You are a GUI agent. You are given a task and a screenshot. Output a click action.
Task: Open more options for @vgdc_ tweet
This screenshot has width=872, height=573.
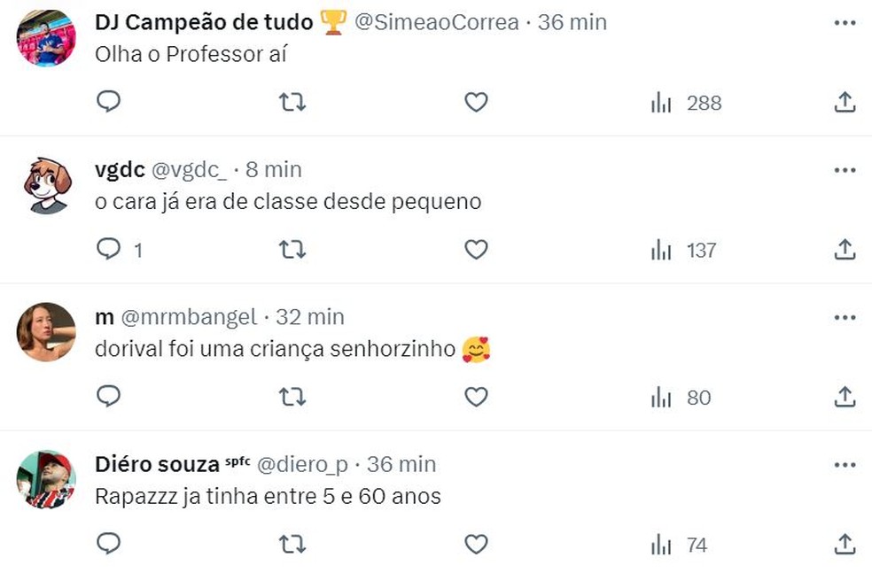845,169
